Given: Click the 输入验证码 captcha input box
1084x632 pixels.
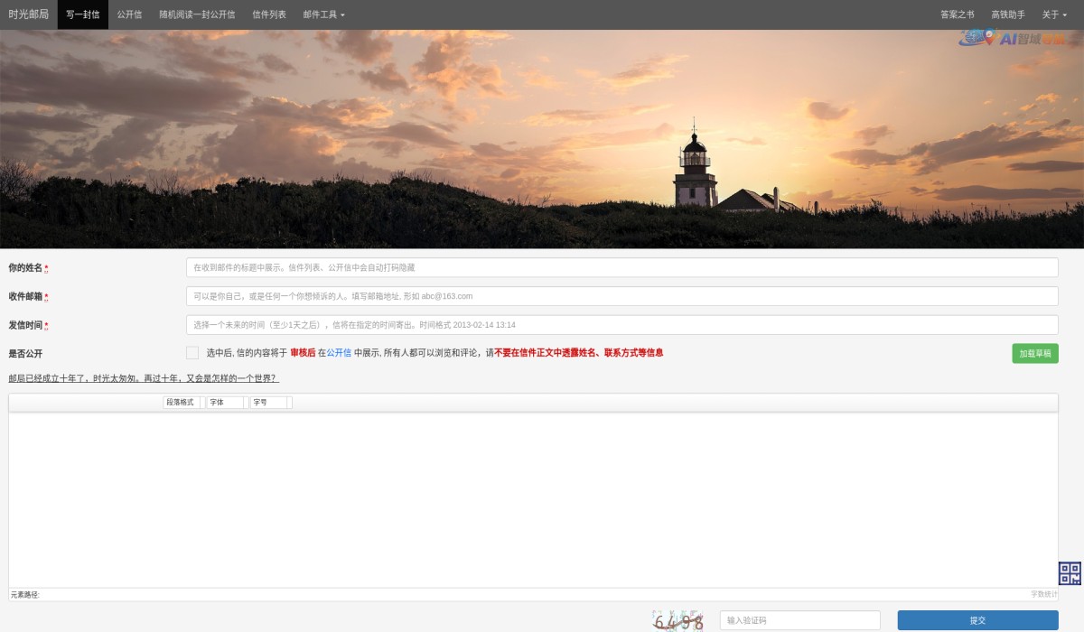Looking at the screenshot, I should (x=799, y=621).
